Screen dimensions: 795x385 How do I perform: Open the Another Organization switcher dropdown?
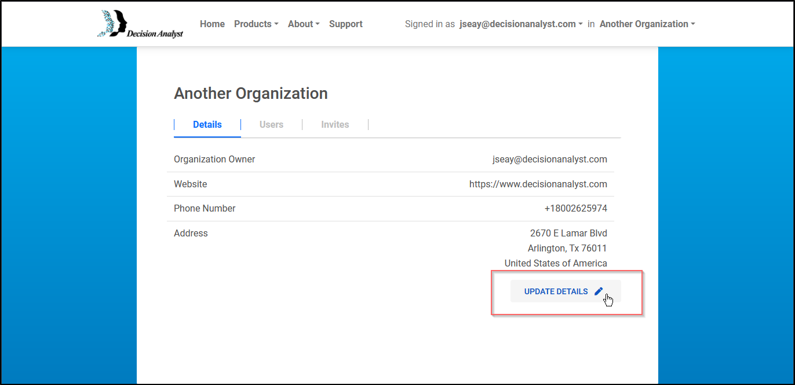(x=647, y=24)
